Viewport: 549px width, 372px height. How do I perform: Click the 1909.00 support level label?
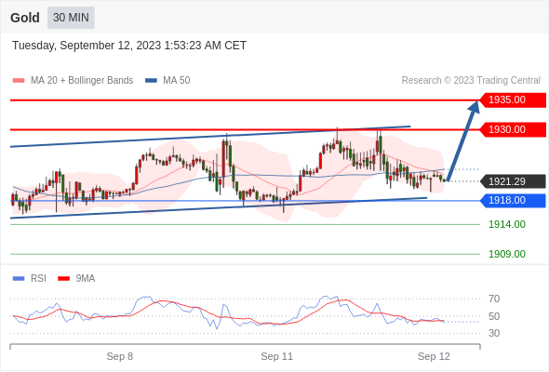pyautogui.click(x=507, y=254)
